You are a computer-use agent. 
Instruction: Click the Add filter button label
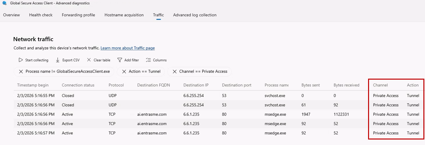(x=132, y=60)
